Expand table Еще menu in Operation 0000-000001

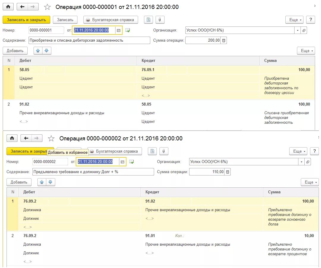coord(306,51)
